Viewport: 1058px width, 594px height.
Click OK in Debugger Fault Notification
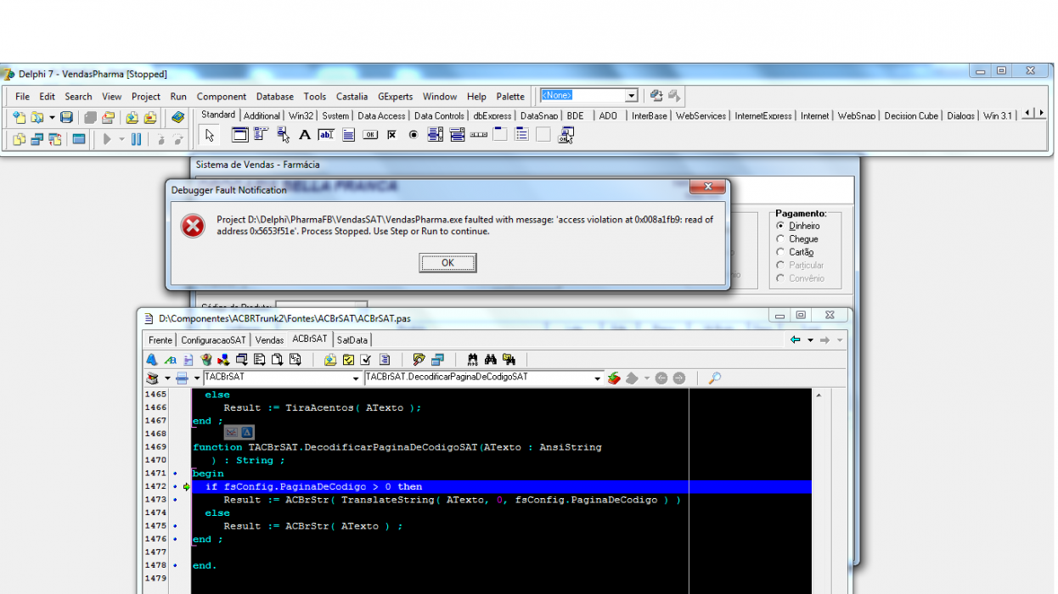tap(447, 263)
